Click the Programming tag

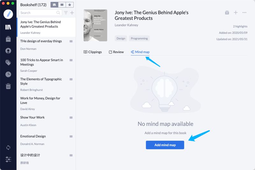(139, 38)
